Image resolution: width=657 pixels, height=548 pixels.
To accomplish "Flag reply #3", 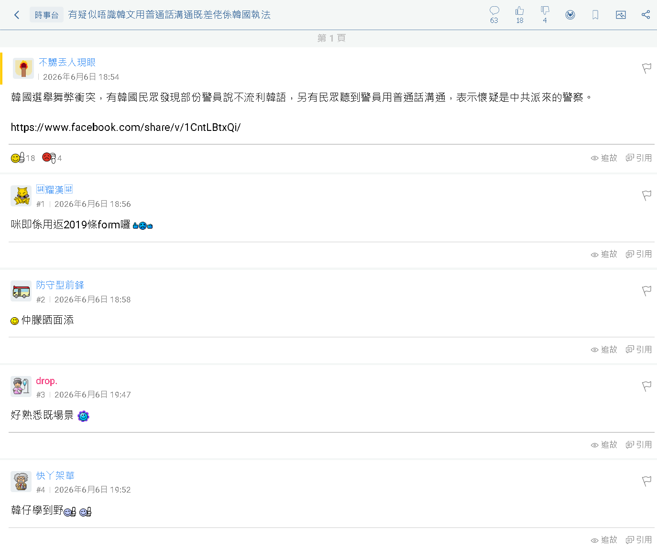I will (646, 386).
